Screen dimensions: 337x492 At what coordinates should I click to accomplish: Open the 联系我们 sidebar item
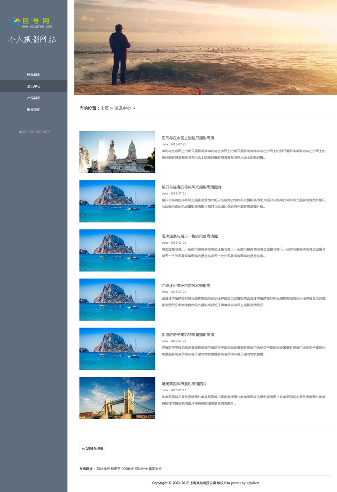coord(34,110)
